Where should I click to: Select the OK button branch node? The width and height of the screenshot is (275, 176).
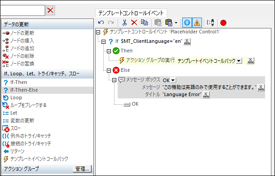pyautogui.click(x=131, y=104)
